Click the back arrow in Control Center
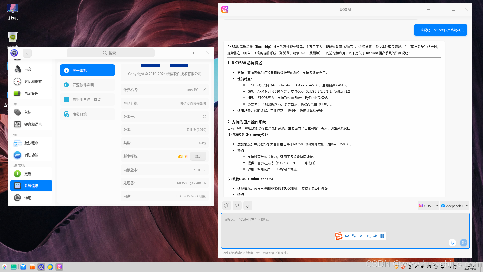 [27, 53]
